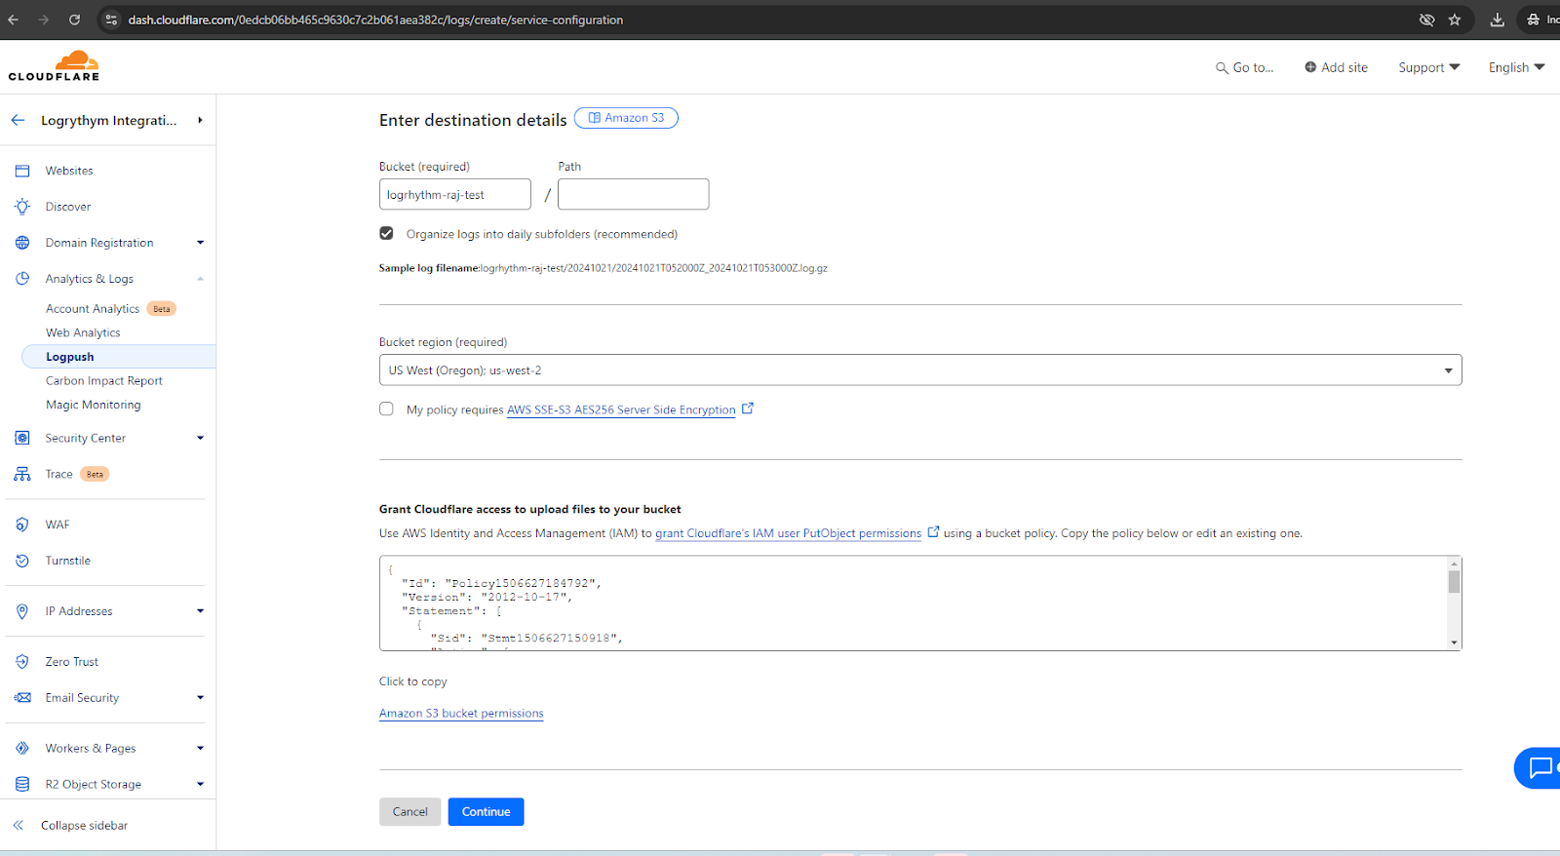The width and height of the screenshot is (1560, 856).
Task: Open the Bucket region dropdown
Action: (x=919, y=370)
